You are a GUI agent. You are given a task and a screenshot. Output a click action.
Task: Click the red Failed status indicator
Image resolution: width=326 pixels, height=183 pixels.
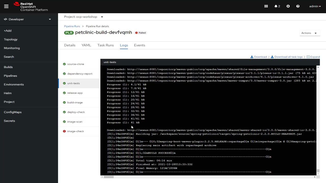pyautogui.click(x=140, y=33)
